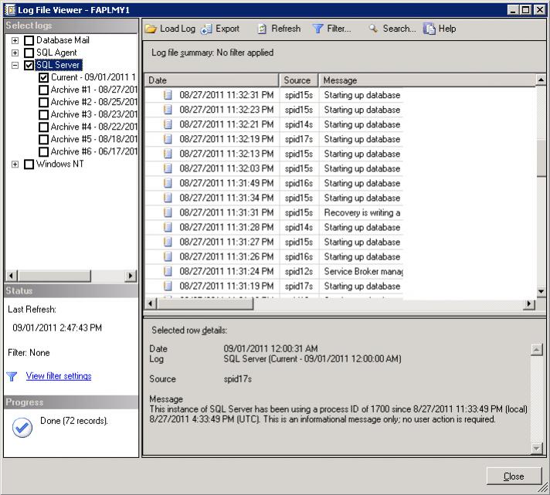
Task: Click source spid12s cell
Action: click(299, 271)
